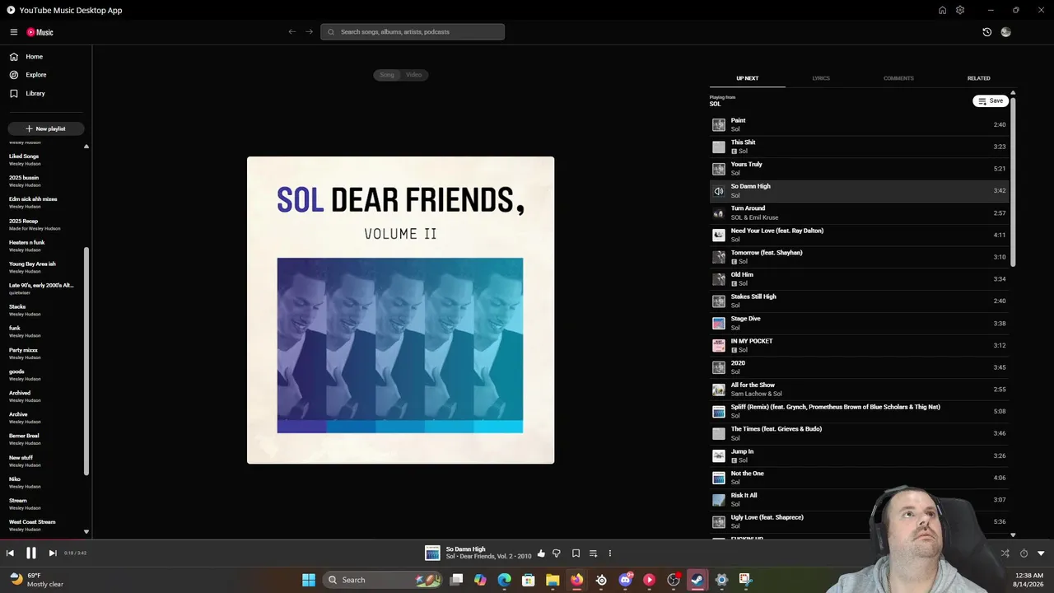1054x593 pixels.
Task: Open the Windows Start menu
Action: pos(309,580)
